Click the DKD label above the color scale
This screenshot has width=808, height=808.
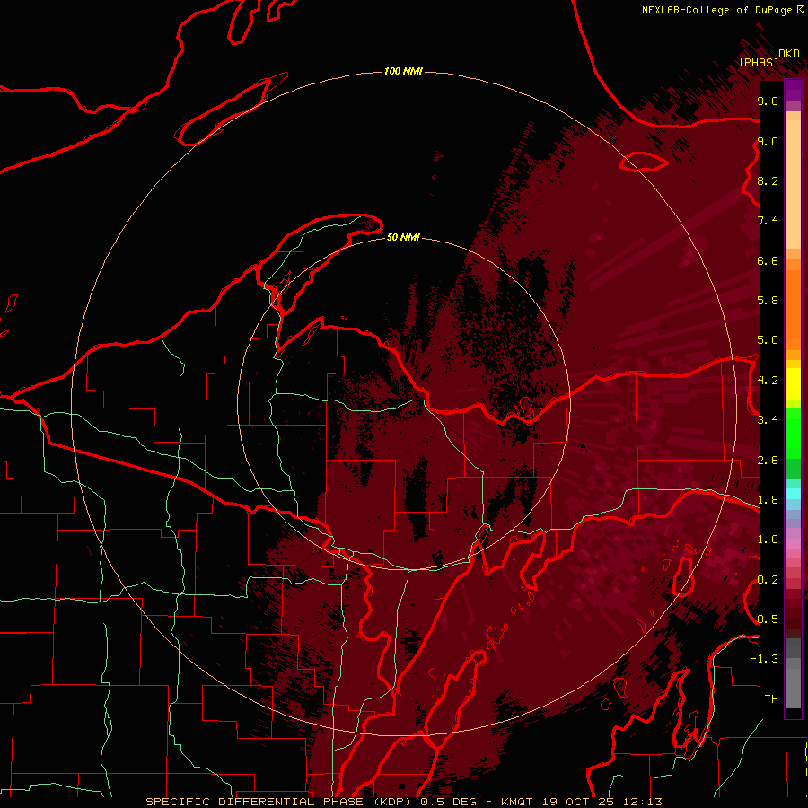(789, 53)
